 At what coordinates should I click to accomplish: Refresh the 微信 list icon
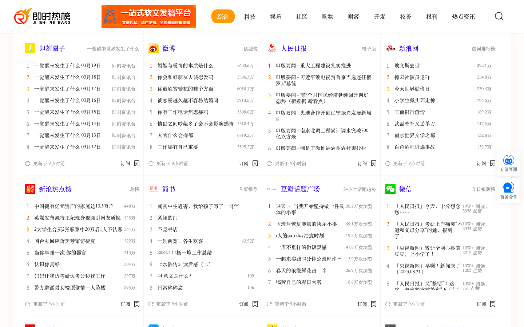[x=388, y=304]
